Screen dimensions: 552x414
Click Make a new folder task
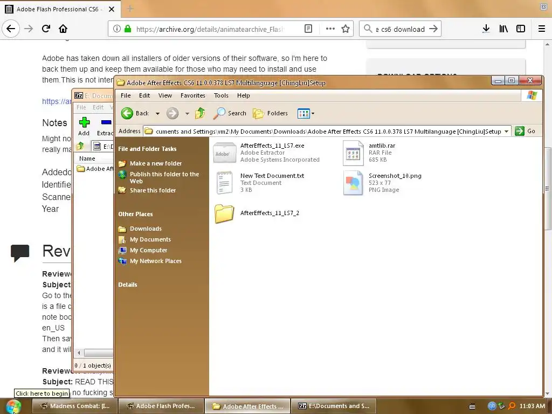[x=156, y=163]
